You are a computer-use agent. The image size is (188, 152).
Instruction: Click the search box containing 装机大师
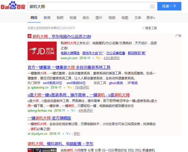92,6
